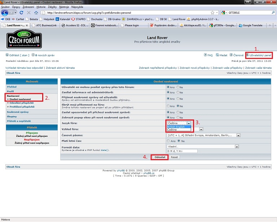Click the Land Rover Czech Forum logo
Screen dimensions: 277x222
(24, 40)
